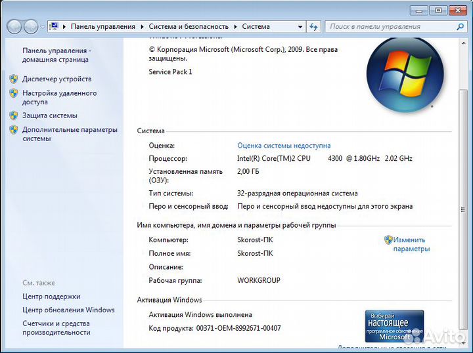Click the Back navigation arrow button

pyautogui.click(x=14, y=27)
